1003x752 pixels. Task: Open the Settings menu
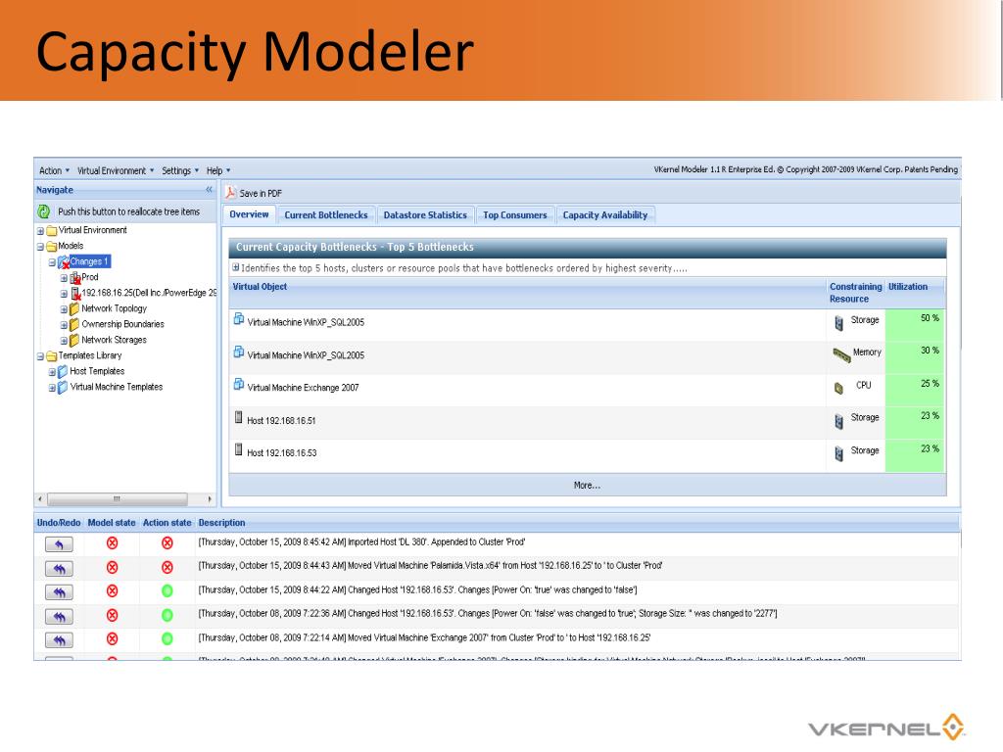180,170
